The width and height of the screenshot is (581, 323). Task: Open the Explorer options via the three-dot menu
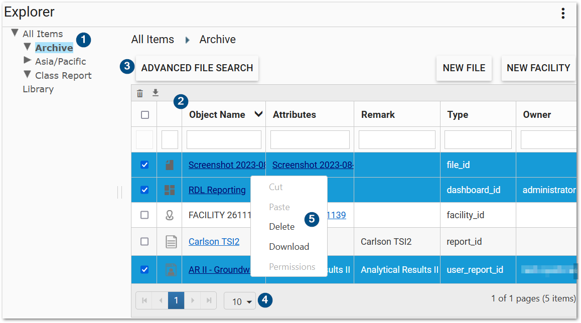point(563,12)
